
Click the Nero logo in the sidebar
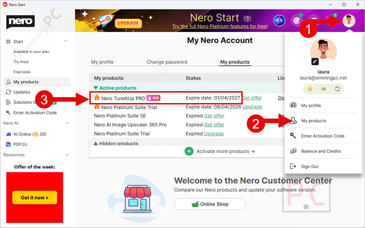click(x=21, y=21)
